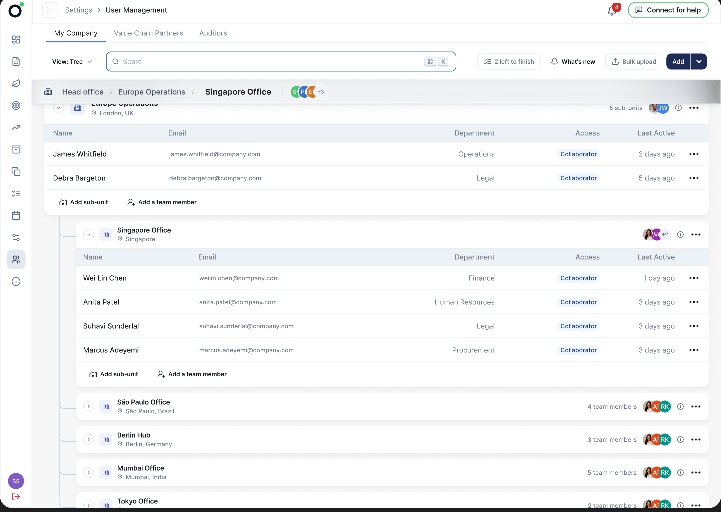Open the checklist tasks icon in sidebar

pos(16,193)
